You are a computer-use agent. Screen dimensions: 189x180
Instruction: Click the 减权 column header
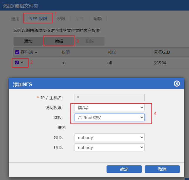pyautogui.click(x=112, y=52)
